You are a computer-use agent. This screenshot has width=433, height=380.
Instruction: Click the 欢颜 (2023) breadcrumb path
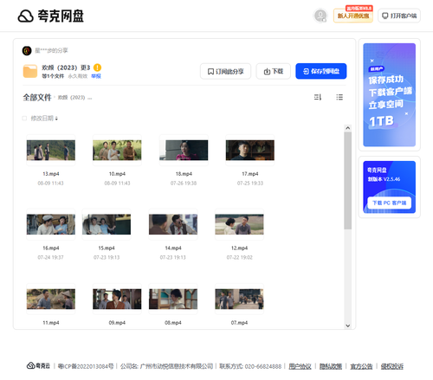click(74, 98)
